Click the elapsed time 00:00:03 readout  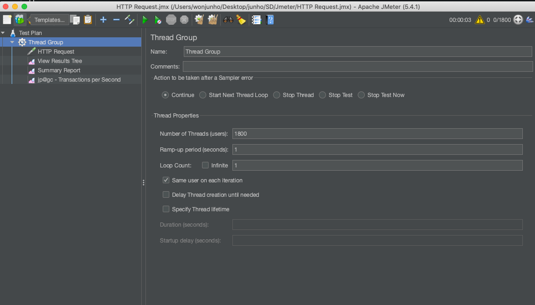coord(460,20)
